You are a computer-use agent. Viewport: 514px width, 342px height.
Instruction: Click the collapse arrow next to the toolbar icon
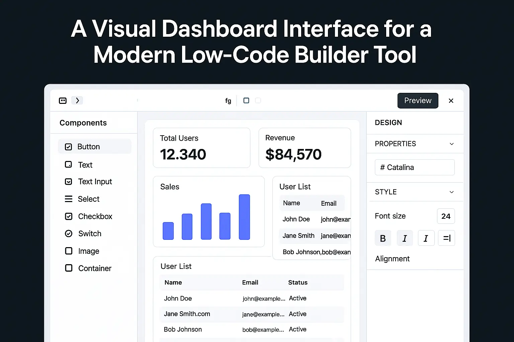[x=77, y=100]
